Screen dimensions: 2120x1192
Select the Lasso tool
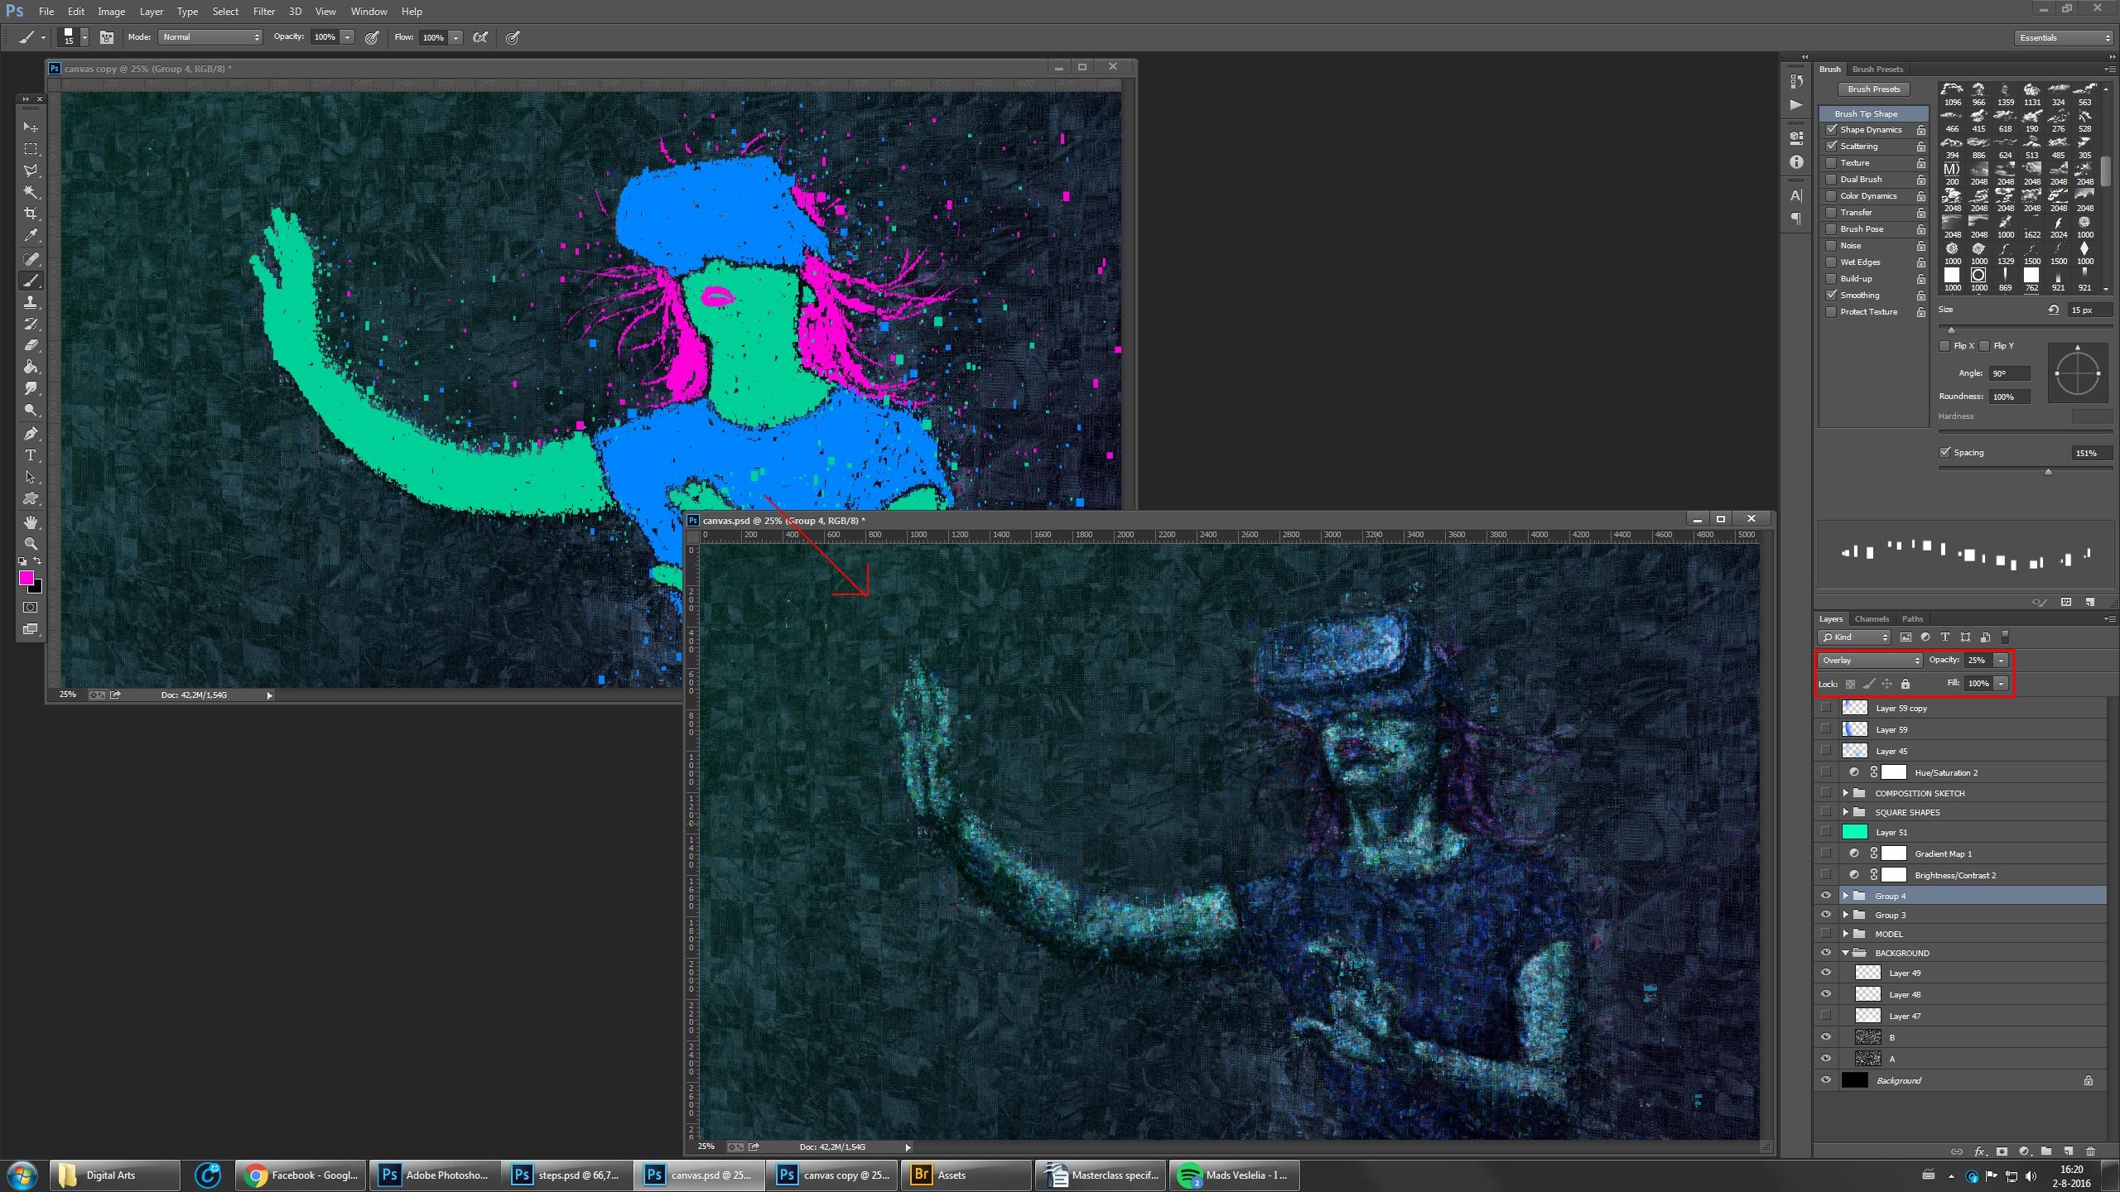coord(31,171)
